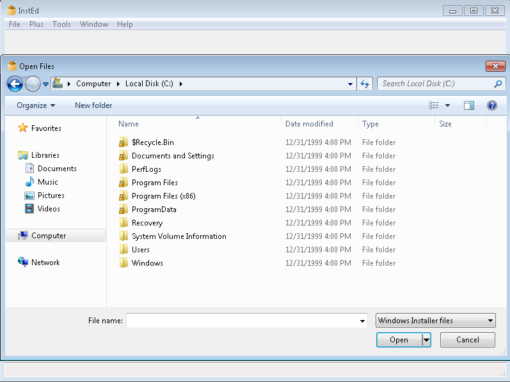This screenshot has width=510, height=382.
Task: Open the Help menu in InstEd
Action: (x=125, y=24)
